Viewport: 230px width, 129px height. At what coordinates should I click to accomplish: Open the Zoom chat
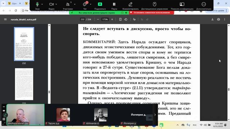point(85,6)
